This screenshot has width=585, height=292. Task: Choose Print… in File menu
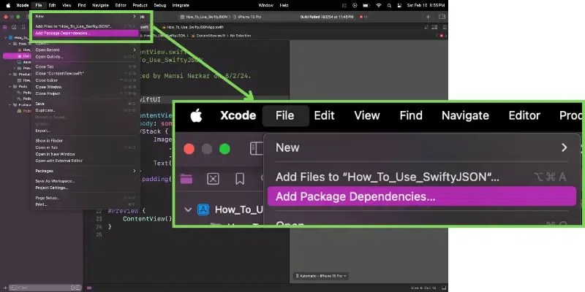(x=86, y=204)
